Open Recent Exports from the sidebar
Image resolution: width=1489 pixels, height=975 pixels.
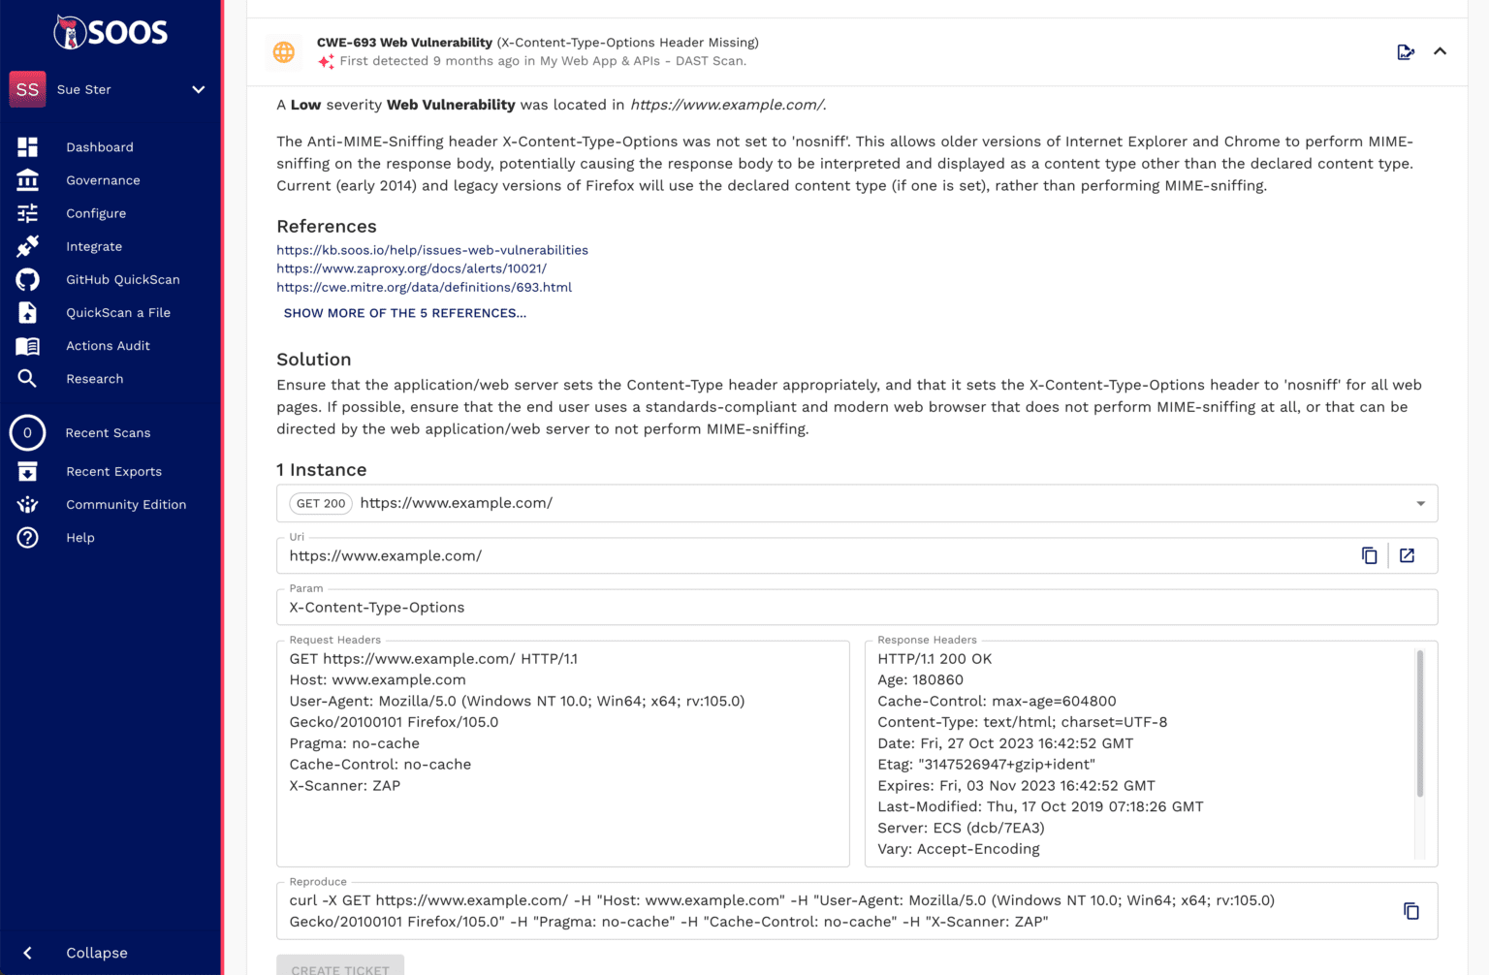coord(113,471)
